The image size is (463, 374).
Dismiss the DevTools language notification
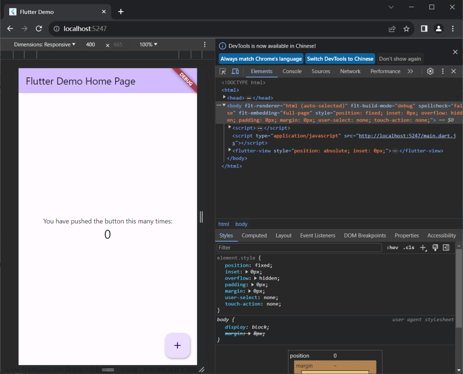coord(455,52)
